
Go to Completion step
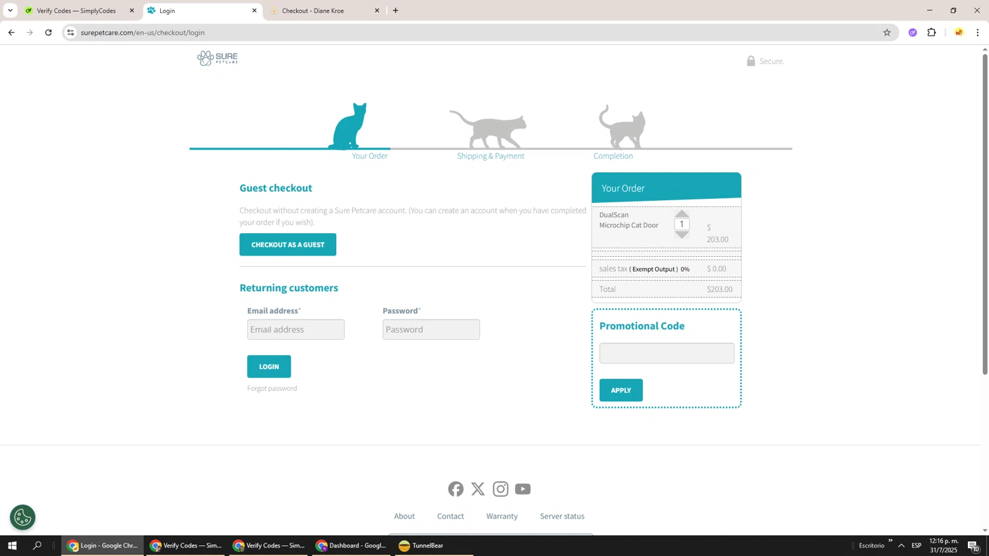[613, 156]
